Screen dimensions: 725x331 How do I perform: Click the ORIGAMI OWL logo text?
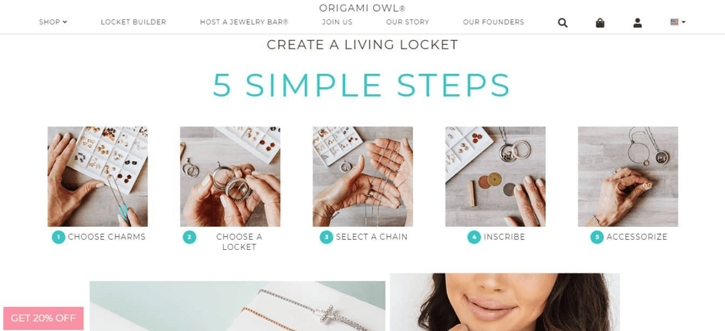click(363, 8)
